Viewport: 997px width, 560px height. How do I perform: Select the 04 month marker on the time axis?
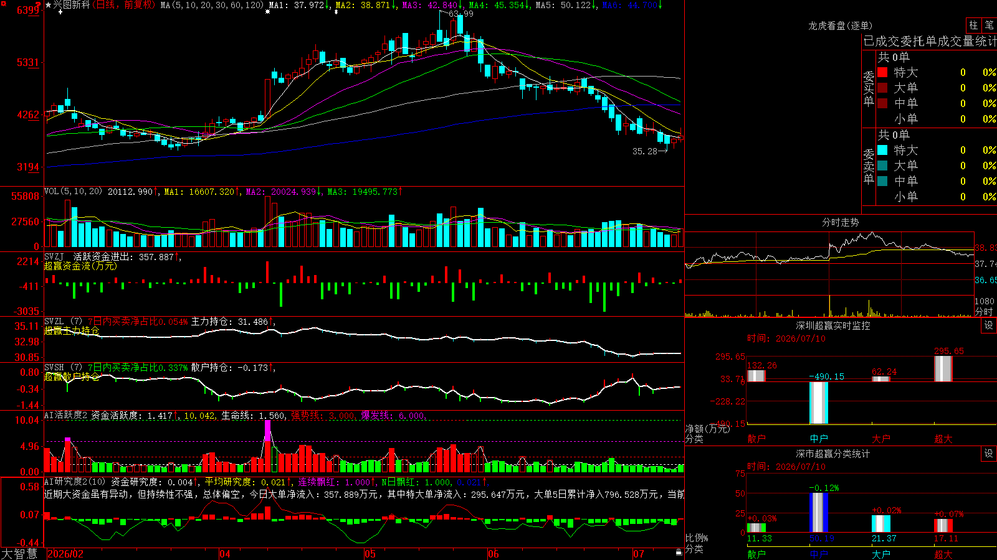pos(225,554)
